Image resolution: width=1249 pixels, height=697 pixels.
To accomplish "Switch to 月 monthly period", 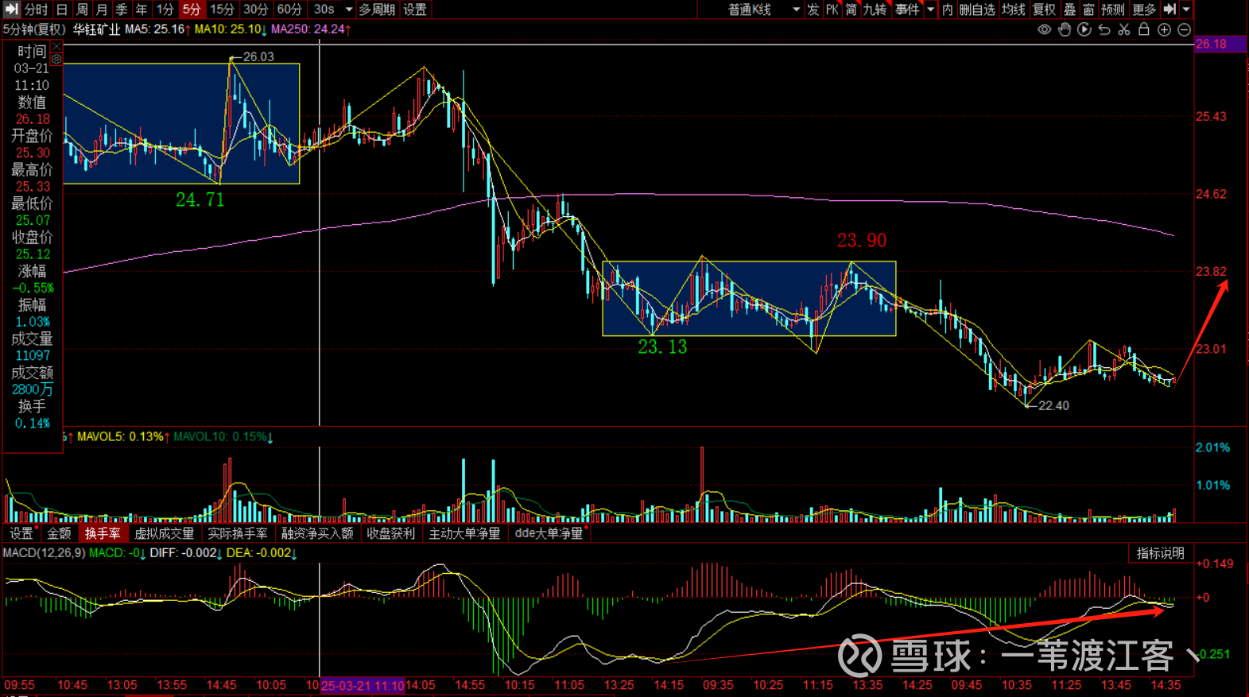I will (102, 10).
